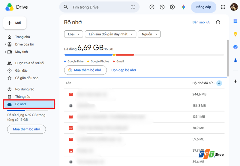Click the 244,6 MB size cell
The width and height of the screenshot is (240, 166).
point(199,94)
